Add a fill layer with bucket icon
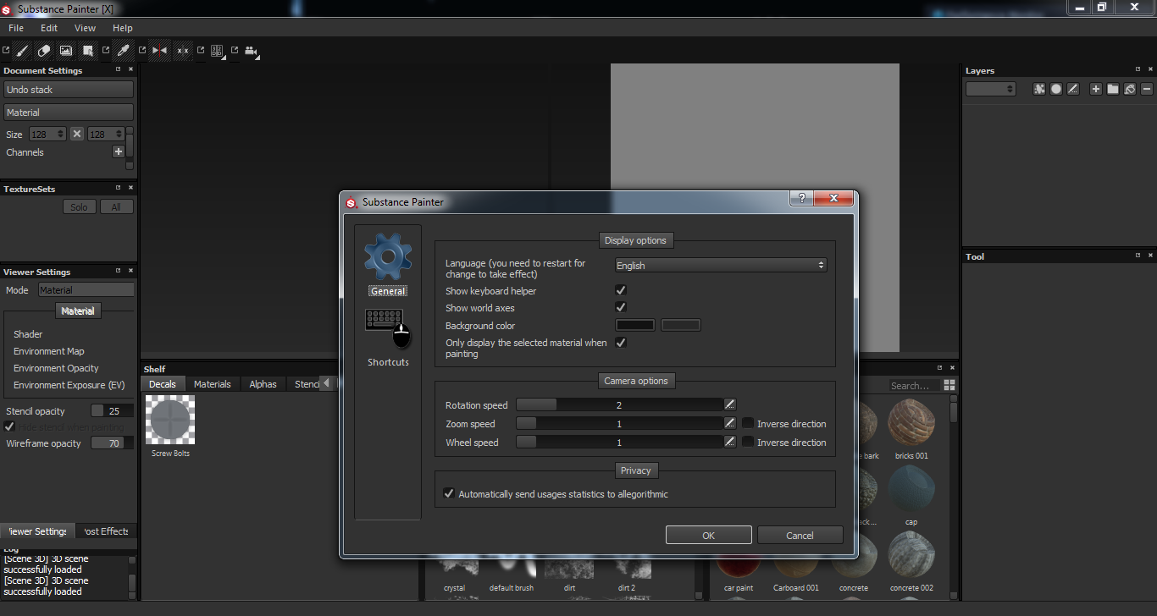1157x616 pixels. coord(1129,89)
